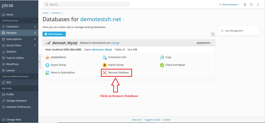Open Import Dump
Image resolution: width=265 pixels, height=123 pixels.
116,65
